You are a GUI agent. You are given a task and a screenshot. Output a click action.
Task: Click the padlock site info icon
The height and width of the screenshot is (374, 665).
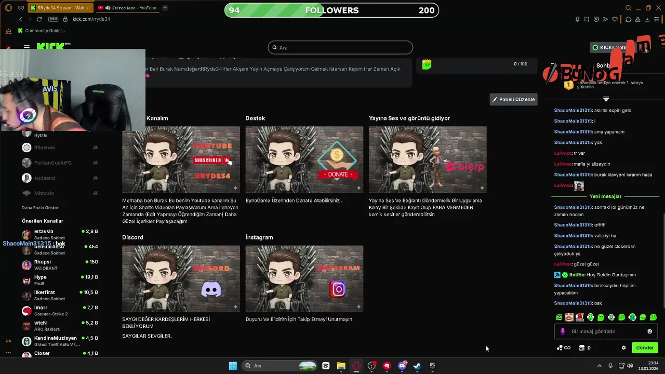click(x=65, y=19)
